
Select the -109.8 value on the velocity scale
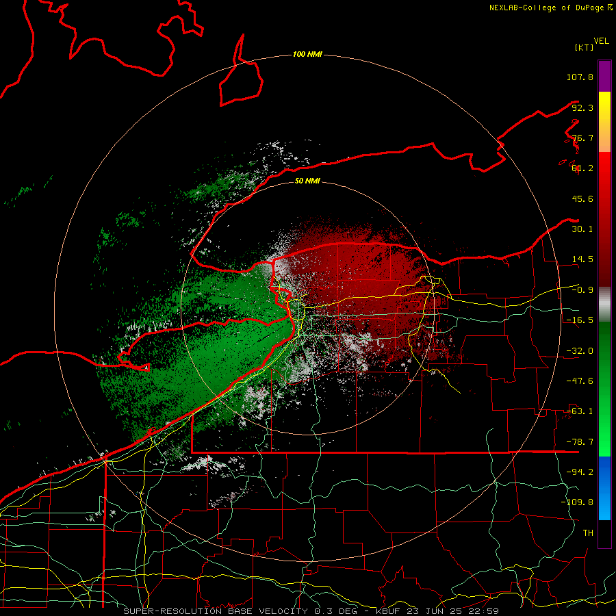(x=577, y=502)
